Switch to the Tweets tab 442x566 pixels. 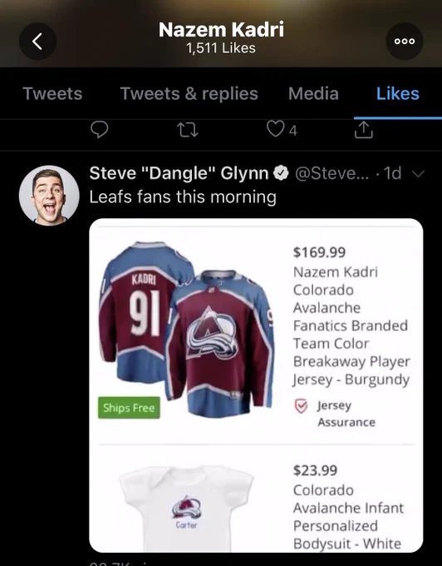click(x=52, y=93)
